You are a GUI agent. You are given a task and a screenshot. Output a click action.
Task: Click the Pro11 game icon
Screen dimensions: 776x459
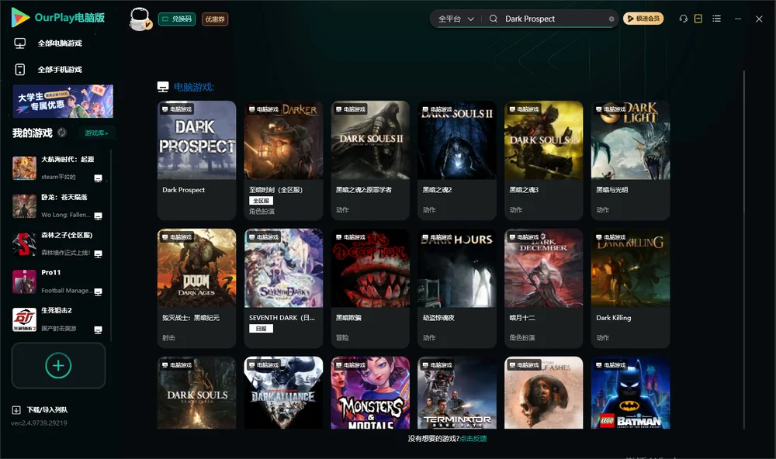pyautogui.click(x=24, y=282)
